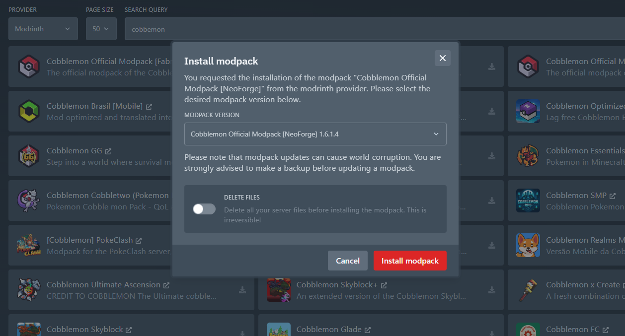This screenshot has height=336, width=625.
Task: Click download icon for Cobblemon Ultimate Ascension
Action: pyautogui.click(x=242, y=290)
